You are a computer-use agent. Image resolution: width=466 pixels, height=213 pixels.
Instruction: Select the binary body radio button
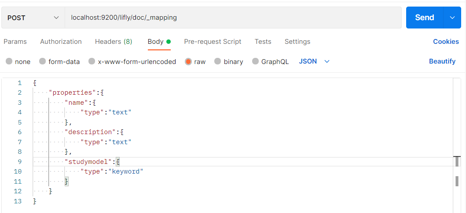pos(218,62)
